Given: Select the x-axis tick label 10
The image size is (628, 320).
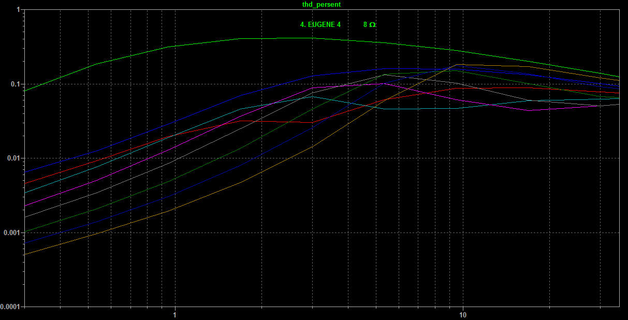Looking at the screenshot, I should click(x=463, y=314).
